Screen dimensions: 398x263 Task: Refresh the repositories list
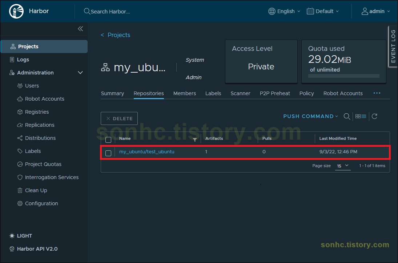pos(374,116)
